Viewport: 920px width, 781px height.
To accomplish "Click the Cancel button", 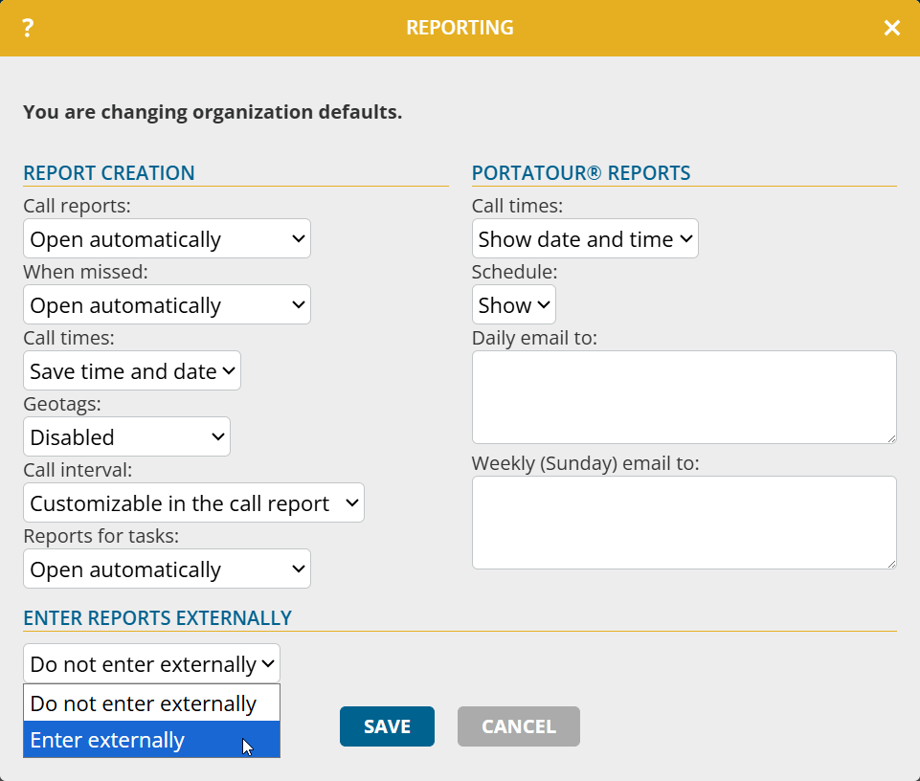I will [x=518, y=726].
